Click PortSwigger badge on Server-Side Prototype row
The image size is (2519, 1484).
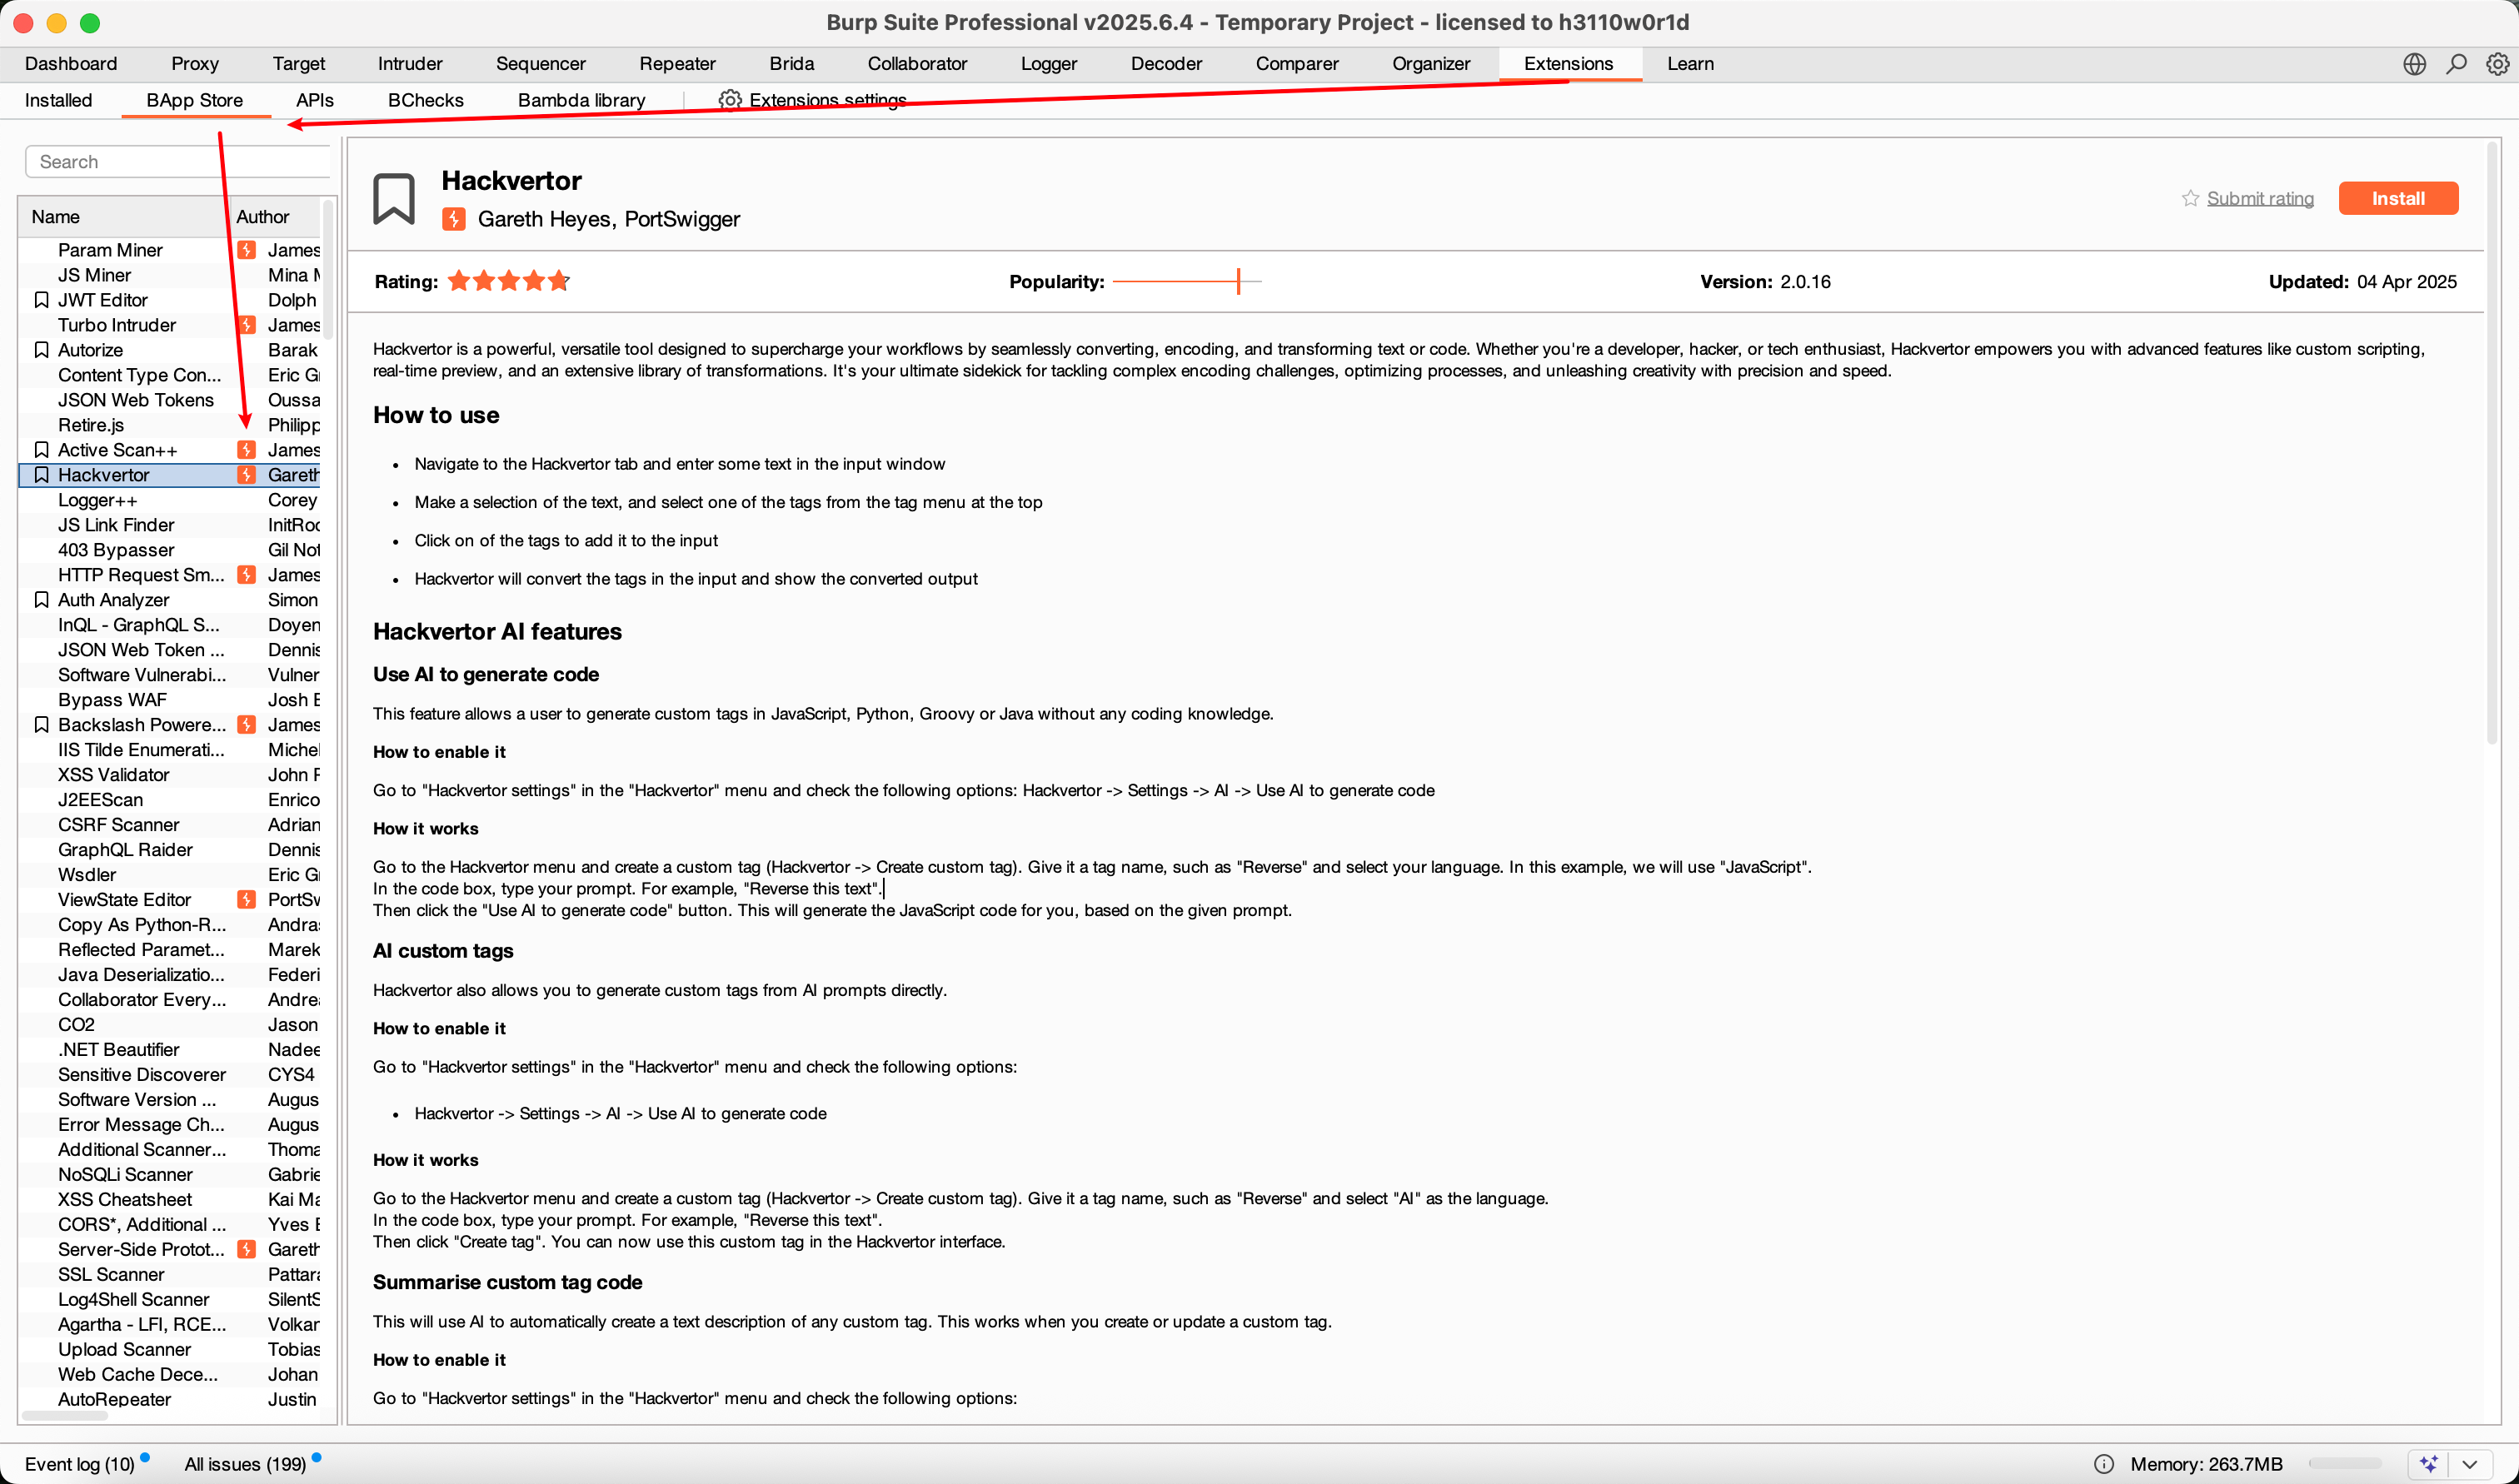pyautogui.click(x=246, y=1250)
